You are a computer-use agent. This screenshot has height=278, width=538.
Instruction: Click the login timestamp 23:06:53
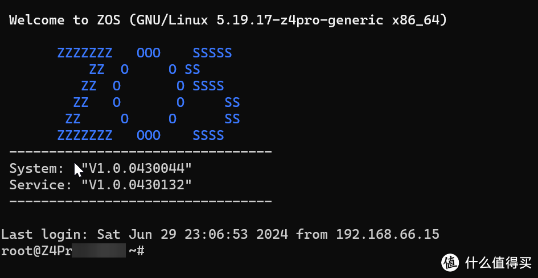(219, 234)
